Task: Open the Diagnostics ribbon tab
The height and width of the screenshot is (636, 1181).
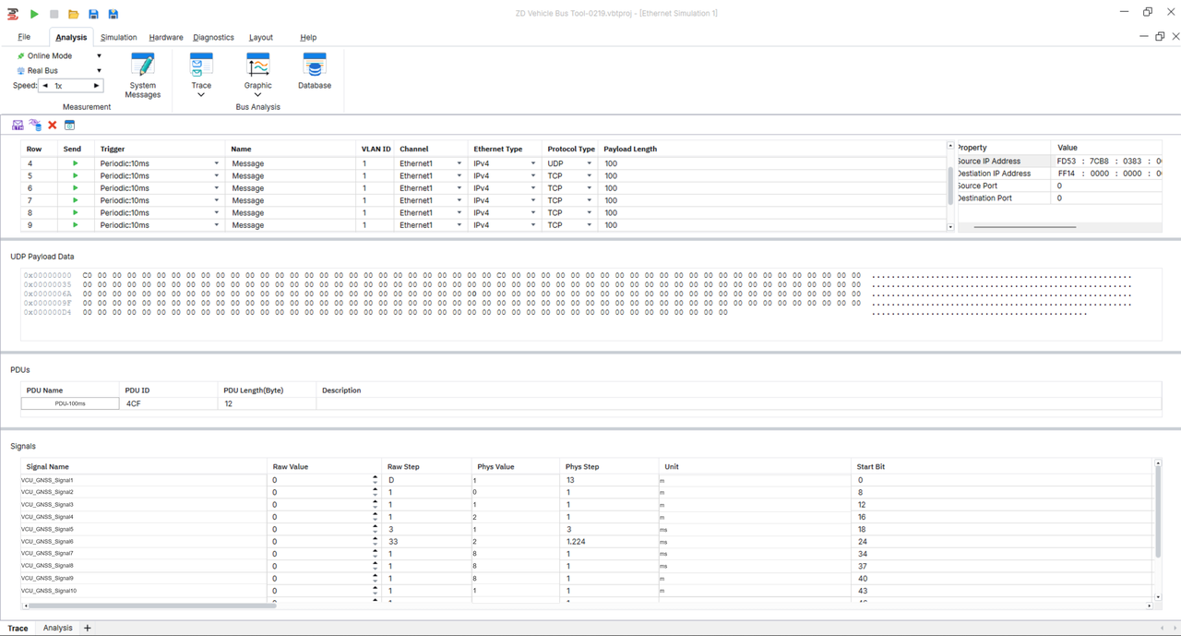Action: (213, 38)
